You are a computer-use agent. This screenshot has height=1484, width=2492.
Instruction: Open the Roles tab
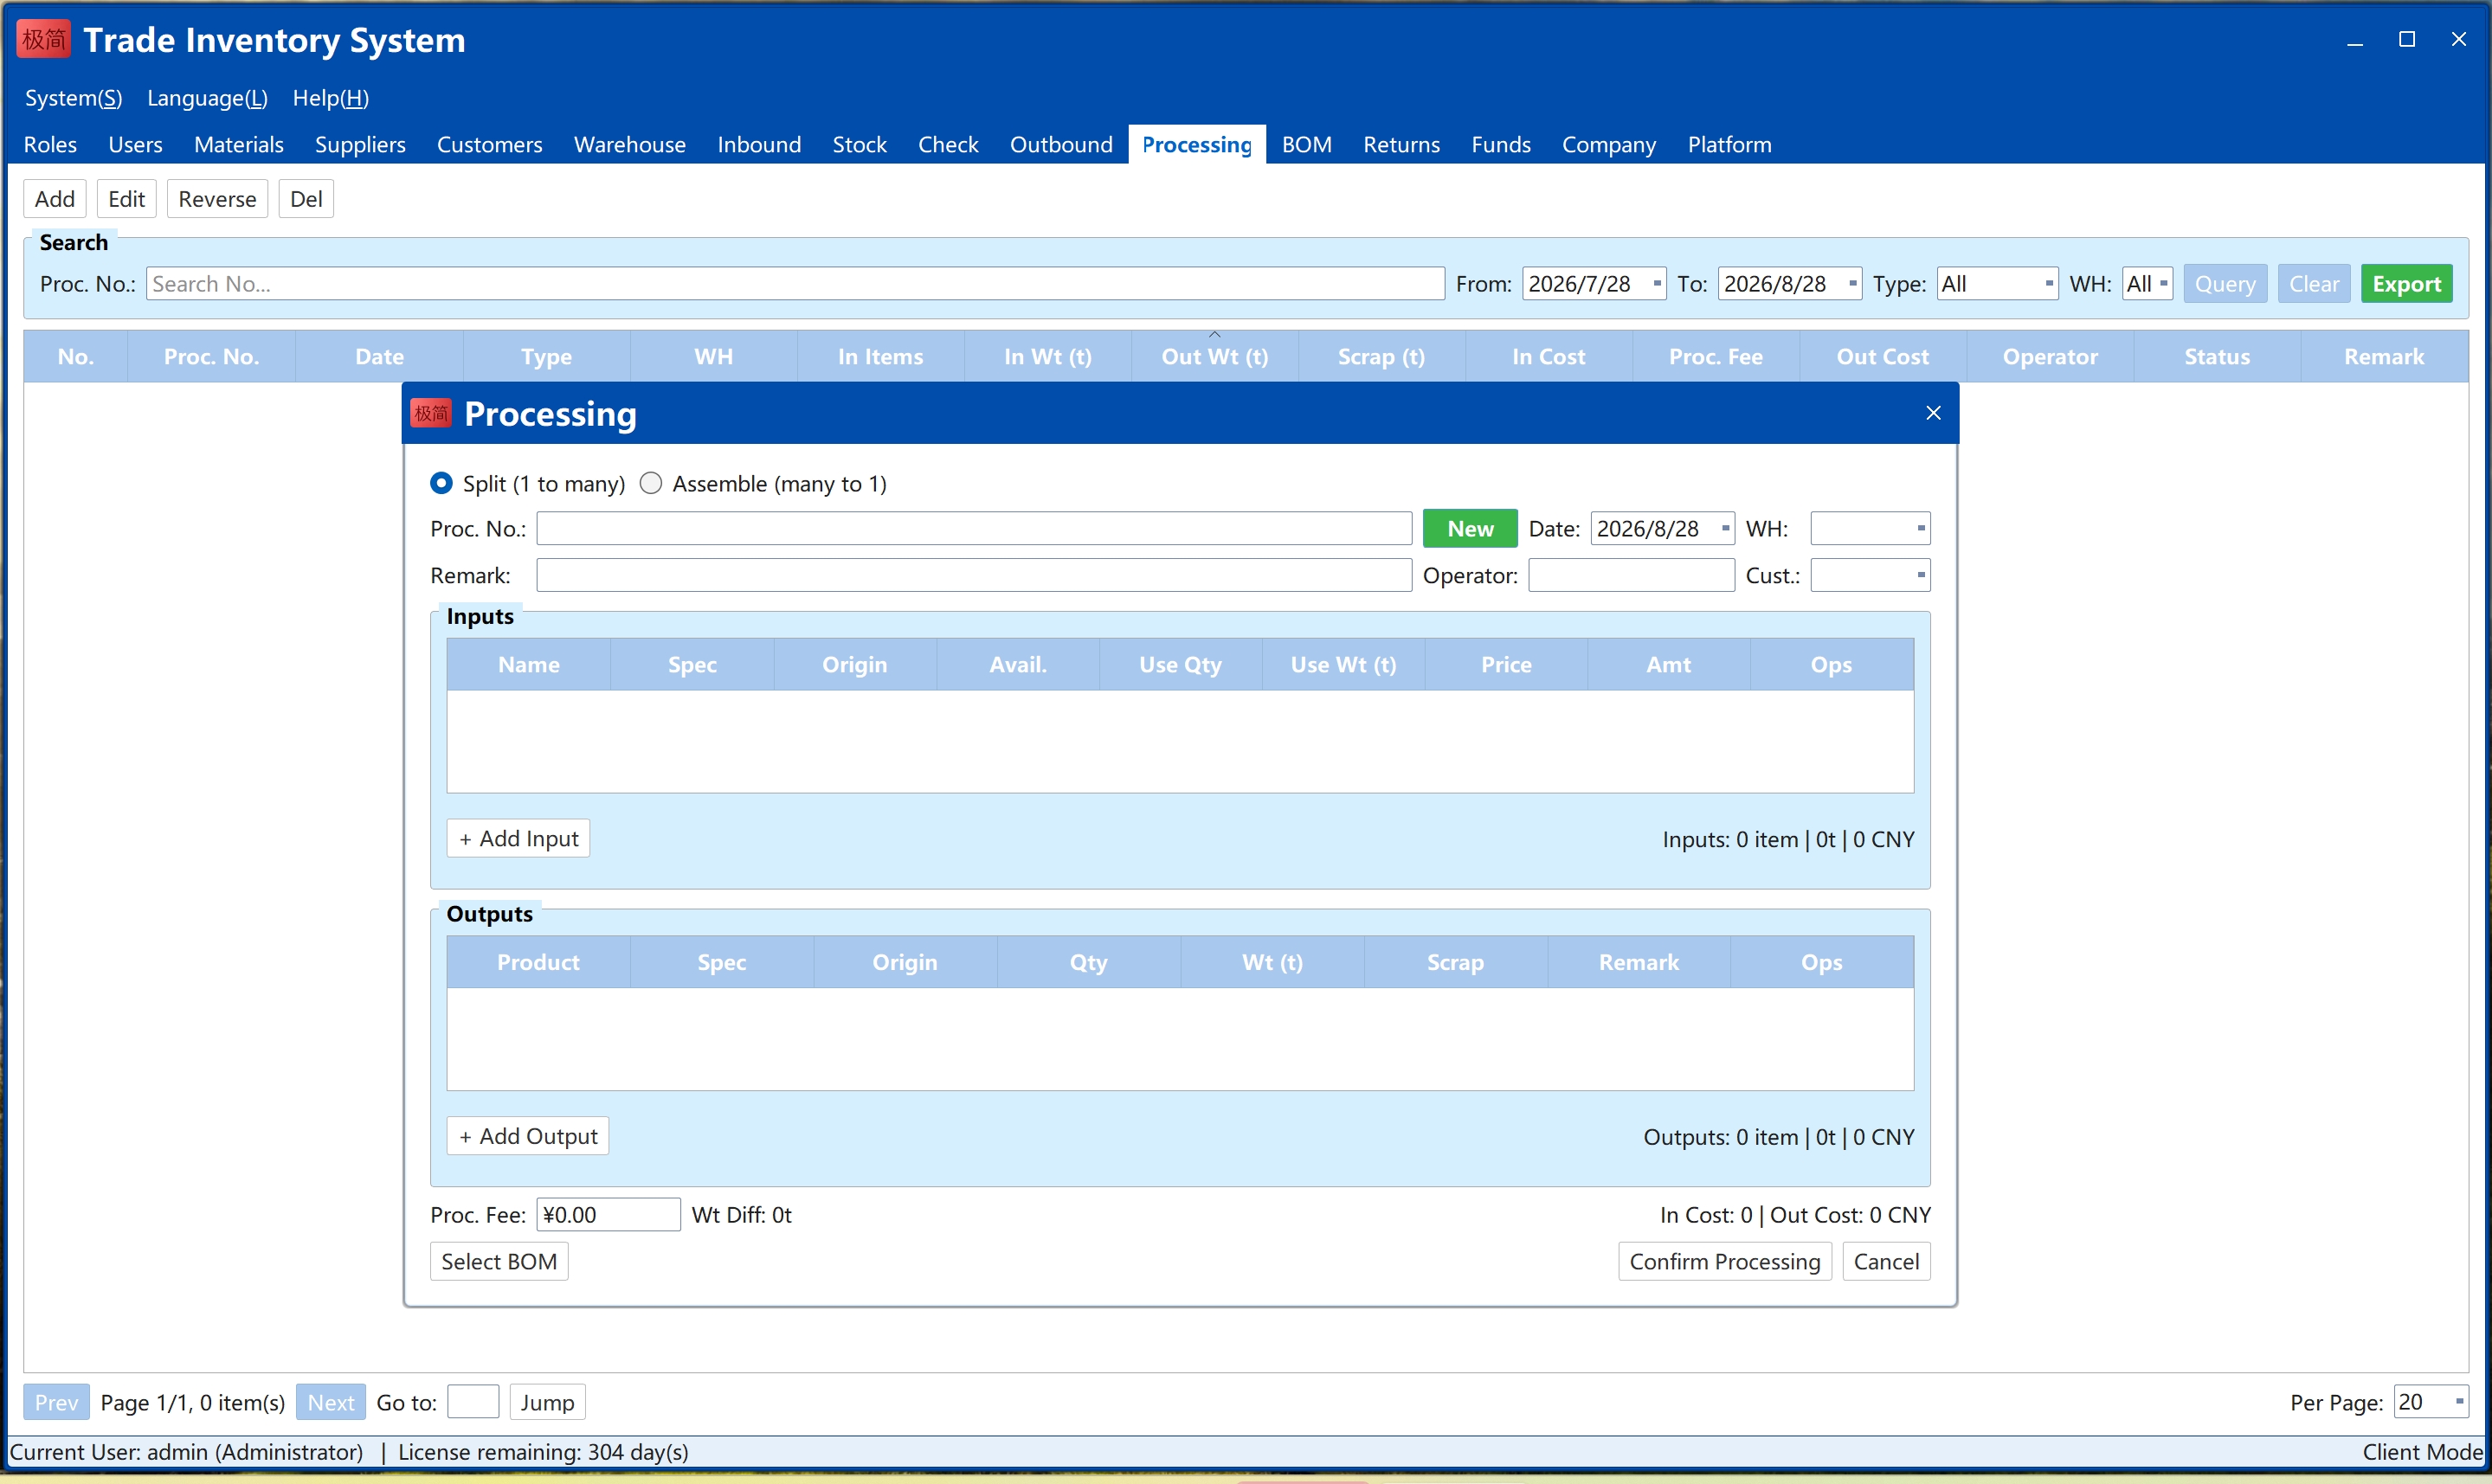coord(50,144)
